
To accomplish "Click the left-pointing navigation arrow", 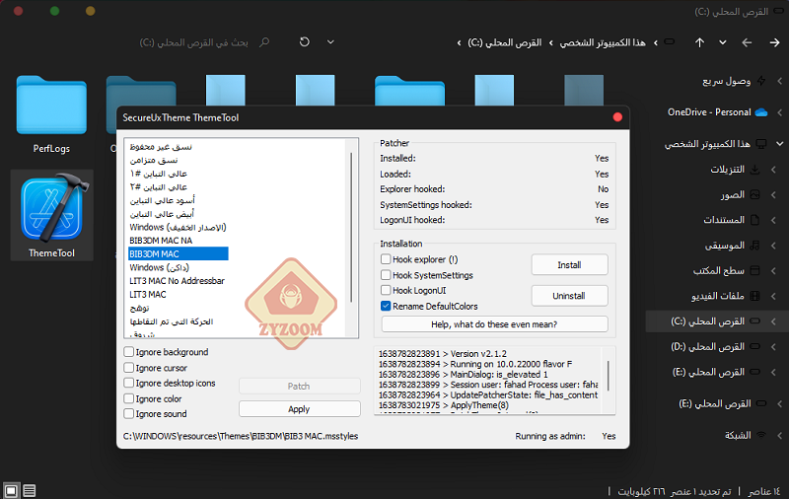I will (747, 42).
